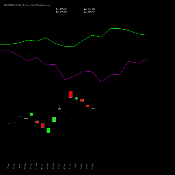Click the flat candle above 22 Sep
The height and width of the screenshot is (175, 175).
tap(93, 108)
